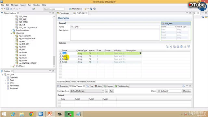Open the Search menu
The height and width of the screenshot is (117, 208).
point(23,5)
